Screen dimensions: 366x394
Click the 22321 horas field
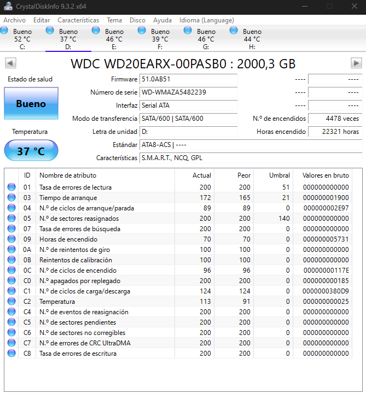click(x=335, y=131)
